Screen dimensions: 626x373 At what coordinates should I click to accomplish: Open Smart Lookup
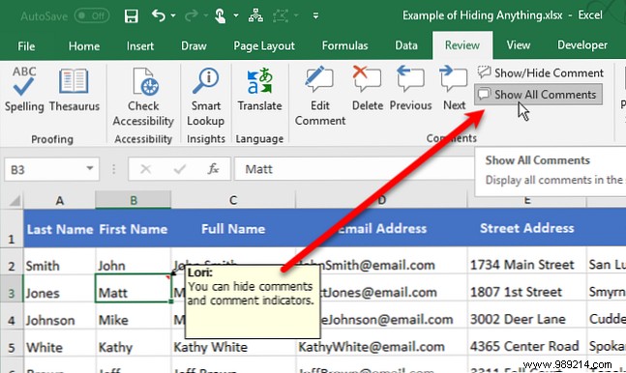pyautogui.click(x=206, y=97)
